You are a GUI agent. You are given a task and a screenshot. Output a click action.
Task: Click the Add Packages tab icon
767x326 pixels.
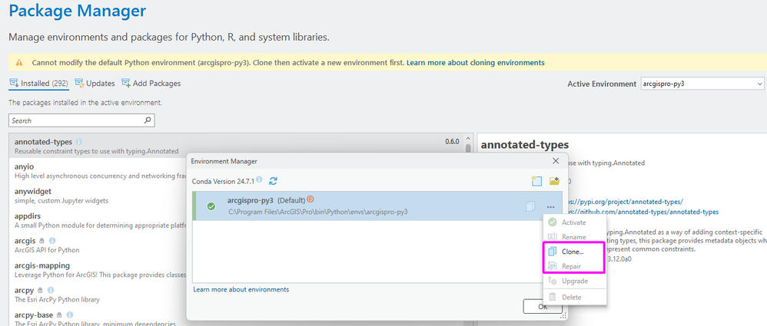pos(126,83)
